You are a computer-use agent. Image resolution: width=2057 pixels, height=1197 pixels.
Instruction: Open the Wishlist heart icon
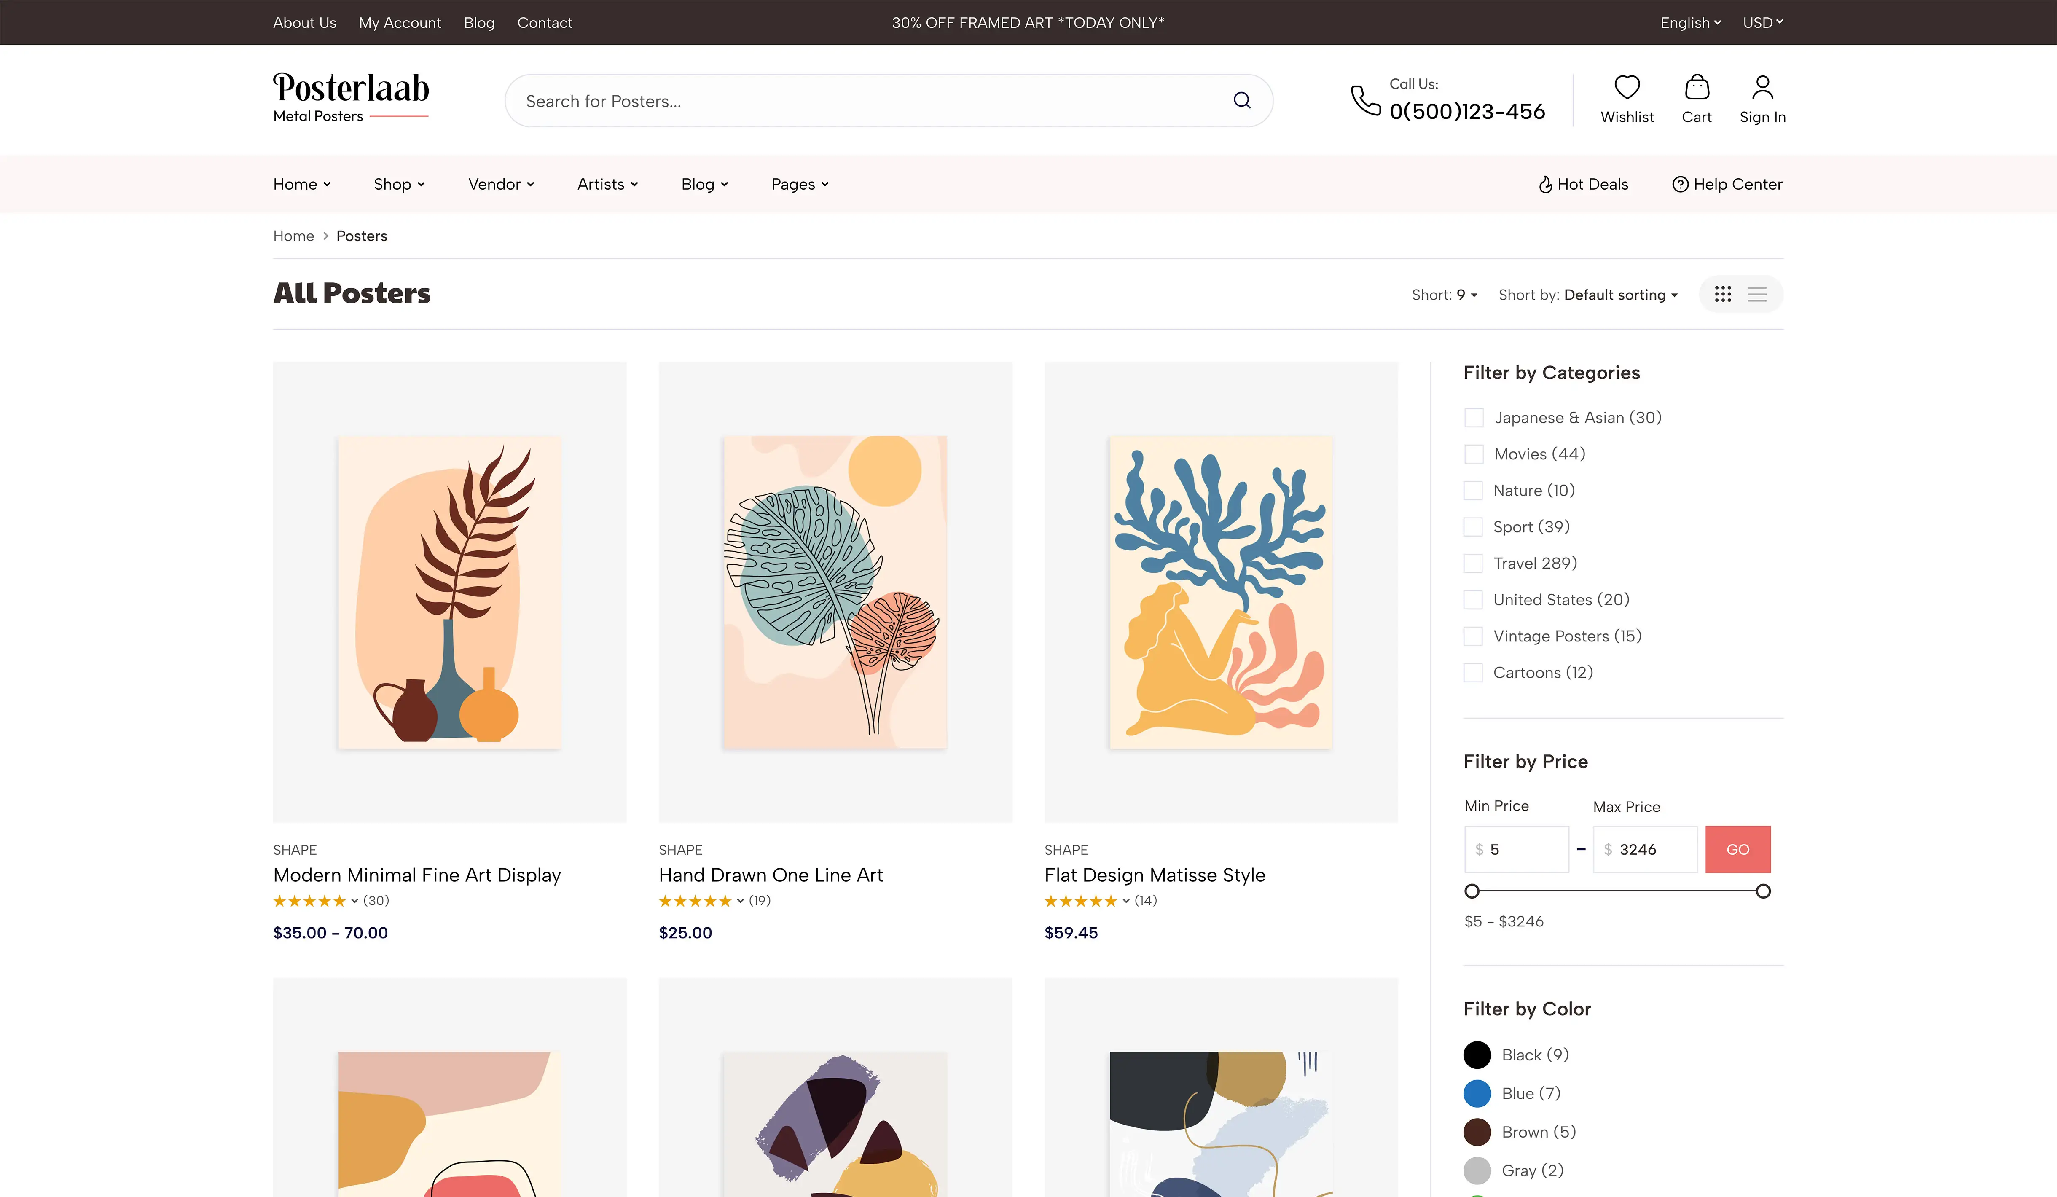pyautogui.click(x=1627, y=87)
